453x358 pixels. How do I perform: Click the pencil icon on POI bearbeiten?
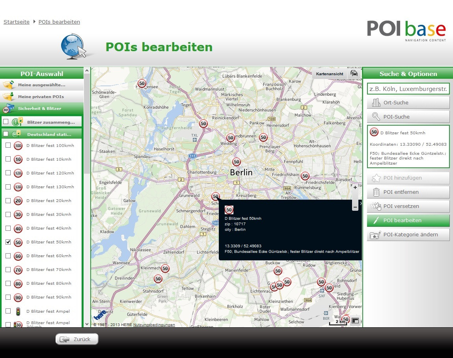376,221
